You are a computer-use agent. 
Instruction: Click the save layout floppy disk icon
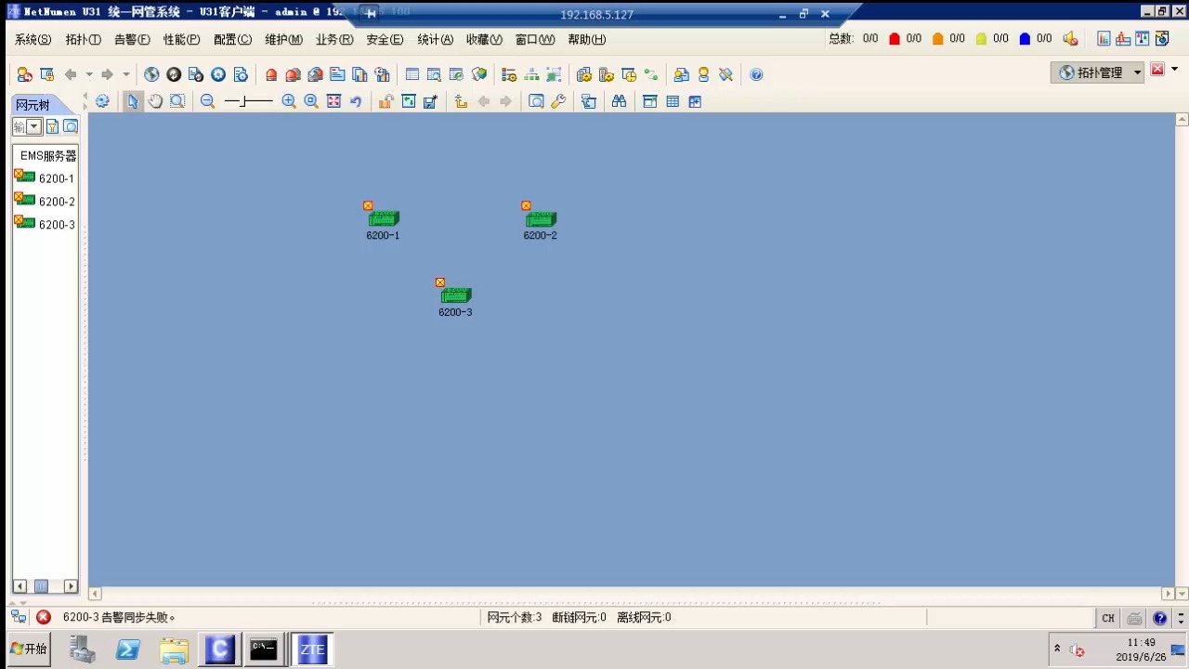[x=430, y=101]
